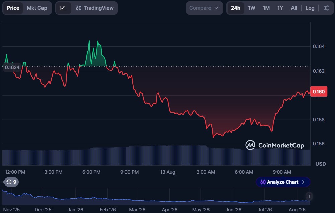This screenshot has width=335, height=213.
Task: Click Dec '25 on the range timeline
Action: click(43, 210)
